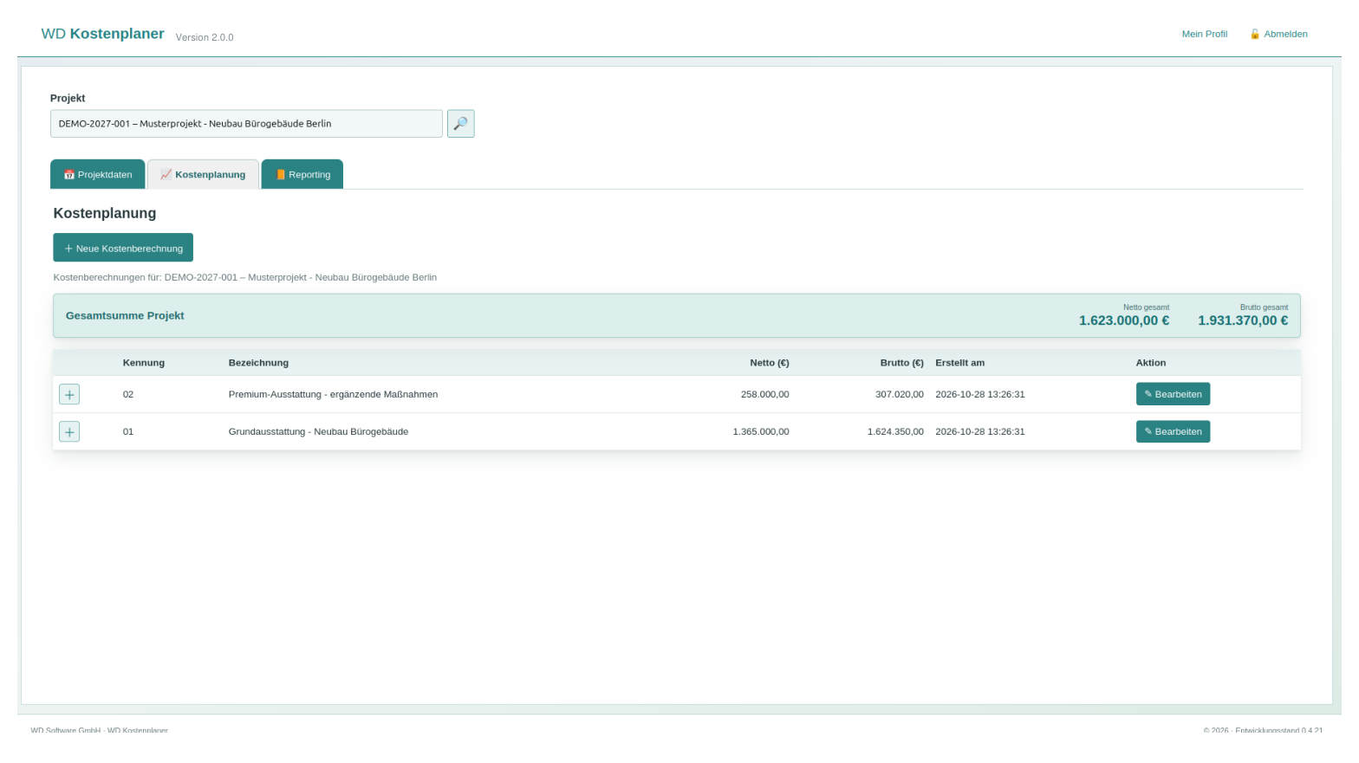Click the Kennung cell 02
The height and width of the screenshot is (763, 1359).
(x=128, y=394)
